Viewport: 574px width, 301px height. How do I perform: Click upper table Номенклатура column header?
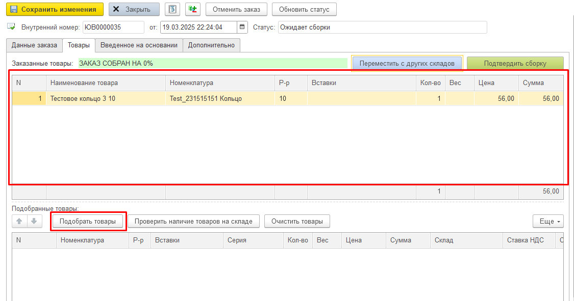pyautogui.click(x=220, y=83)
